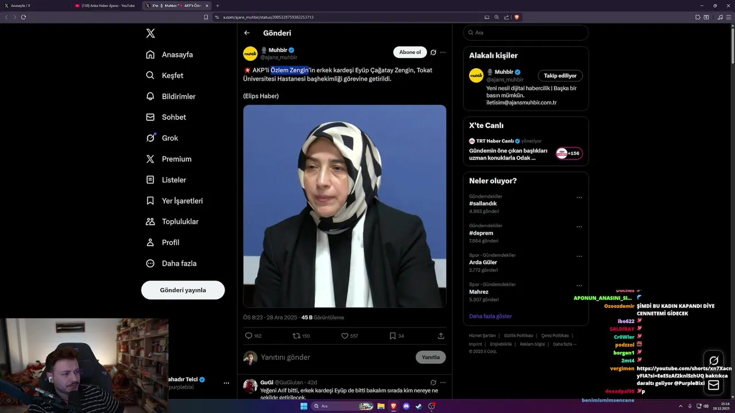Open account menu dots beside Bahadır Telci
Viewport: 735px width, 413px height.
point(226,383)
